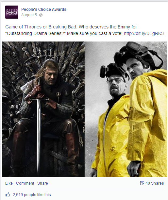
Task: Open the People's Choice Awards page name
Action: tap(44, 9)
